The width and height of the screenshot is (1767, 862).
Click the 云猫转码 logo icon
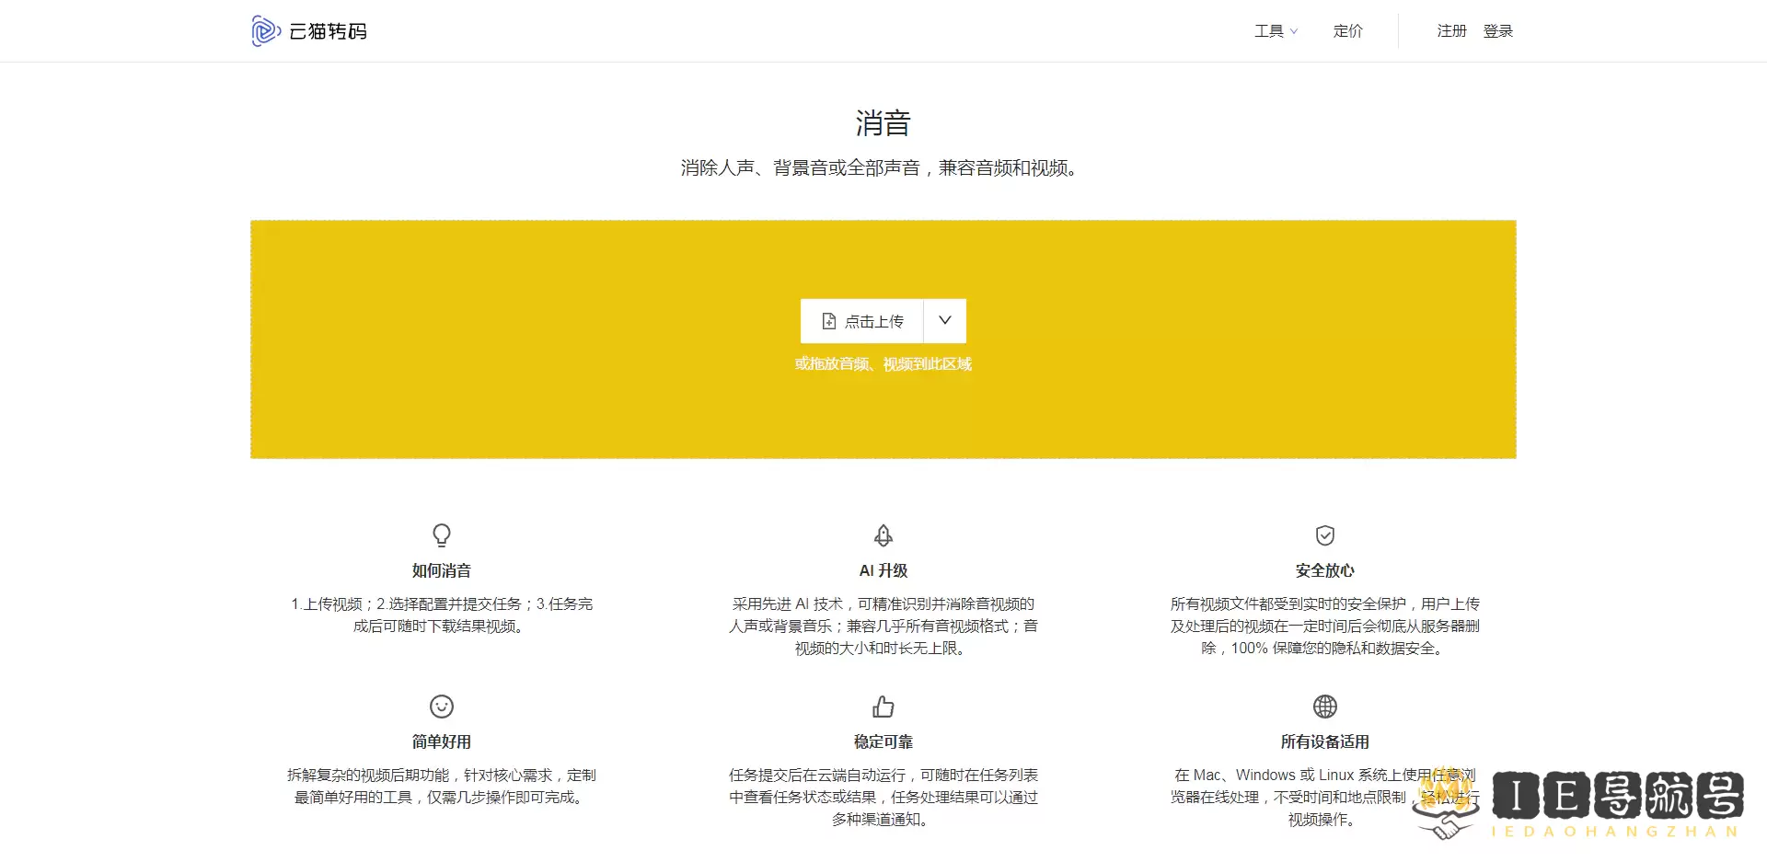tap(265, 31)
